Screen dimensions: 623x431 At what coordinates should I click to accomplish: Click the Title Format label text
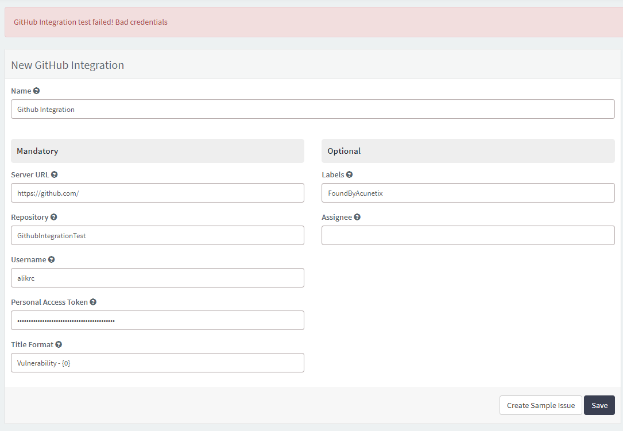pos(32,344)
